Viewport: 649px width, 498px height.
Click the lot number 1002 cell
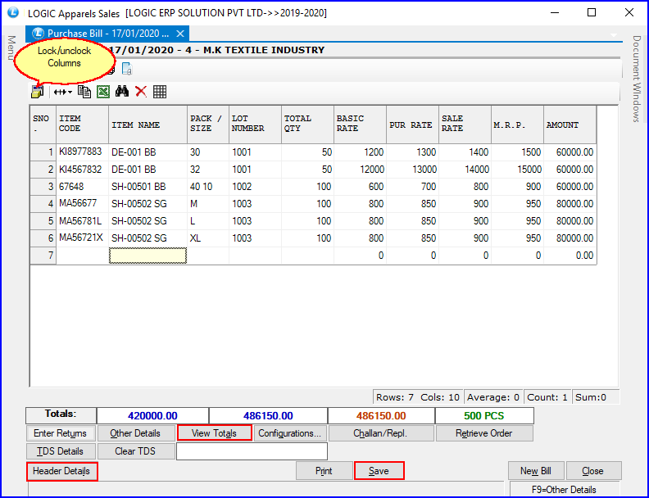coord(255,187)
